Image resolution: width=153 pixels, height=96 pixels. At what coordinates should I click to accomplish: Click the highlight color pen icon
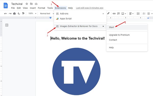coord(108,13)
